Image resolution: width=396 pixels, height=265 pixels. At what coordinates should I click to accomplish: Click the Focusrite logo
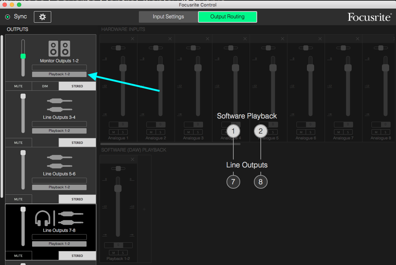pyautogui.click(x=369, y=17)
